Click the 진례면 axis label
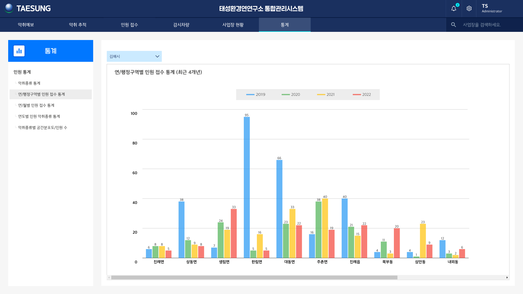The image size is (523, 294). 159,262
